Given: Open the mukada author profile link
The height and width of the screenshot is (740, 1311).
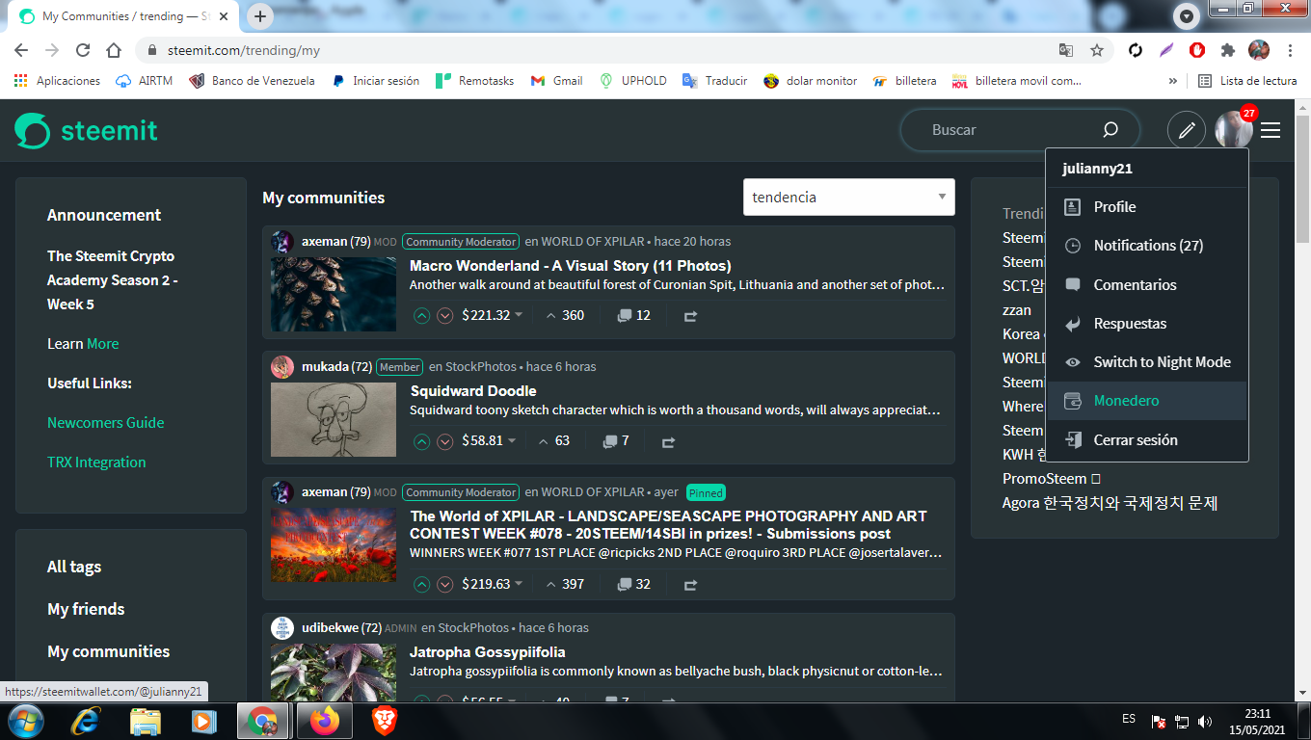Looking at the screenshot, I should pyautogui.click(x=324, y=366).
